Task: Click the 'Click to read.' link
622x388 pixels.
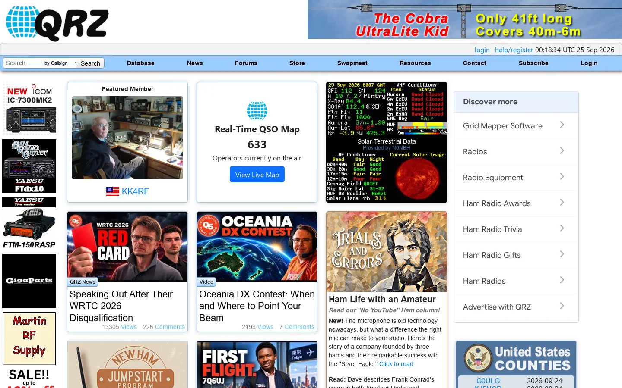Action: [x=397, y=364]
